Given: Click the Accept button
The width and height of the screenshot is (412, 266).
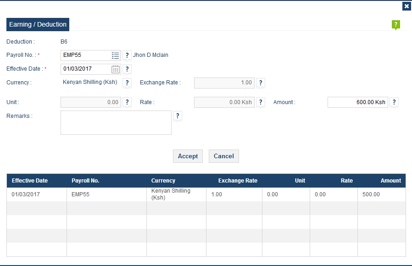Looking at the screenshot, I should pyautogui.click(x=188, y=156).
